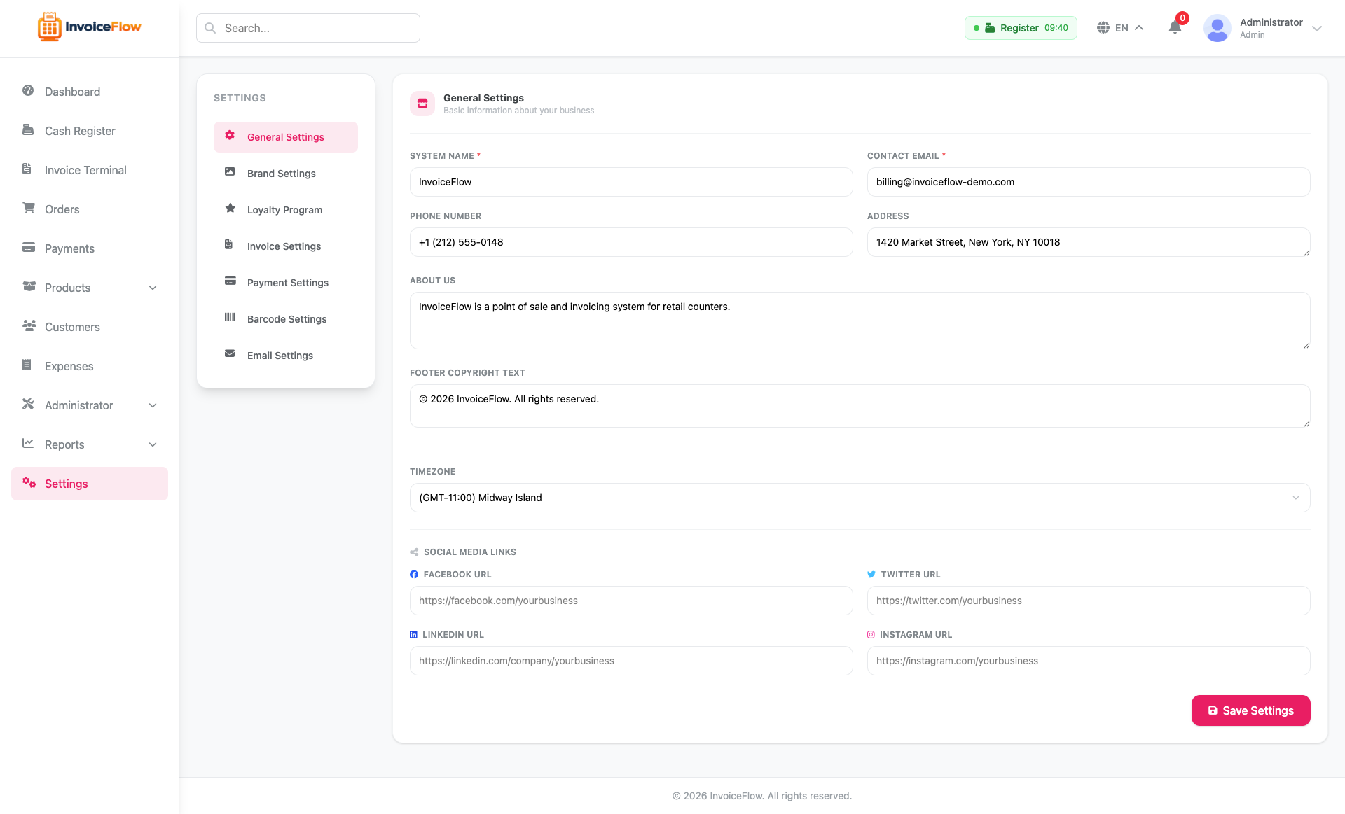Click the InvoiceFlow logo icon
Viewport: 1345px width, 814px height.
tap(49, 27)
